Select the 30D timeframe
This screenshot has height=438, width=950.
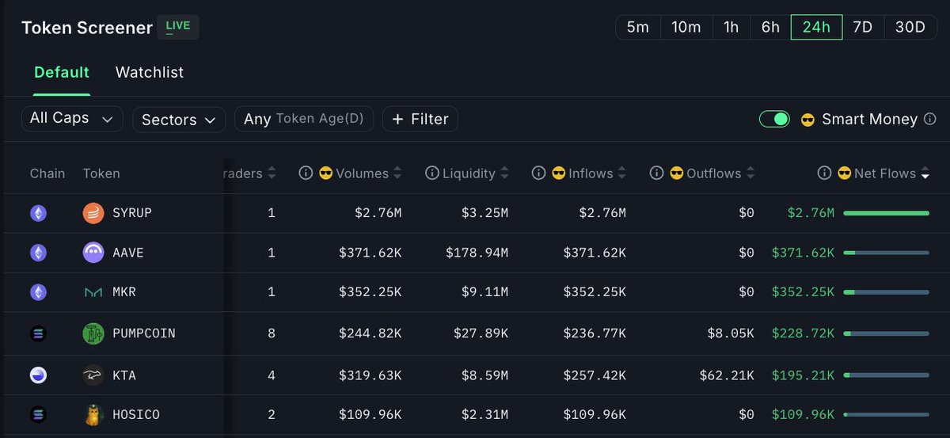(x=910, y=27)
